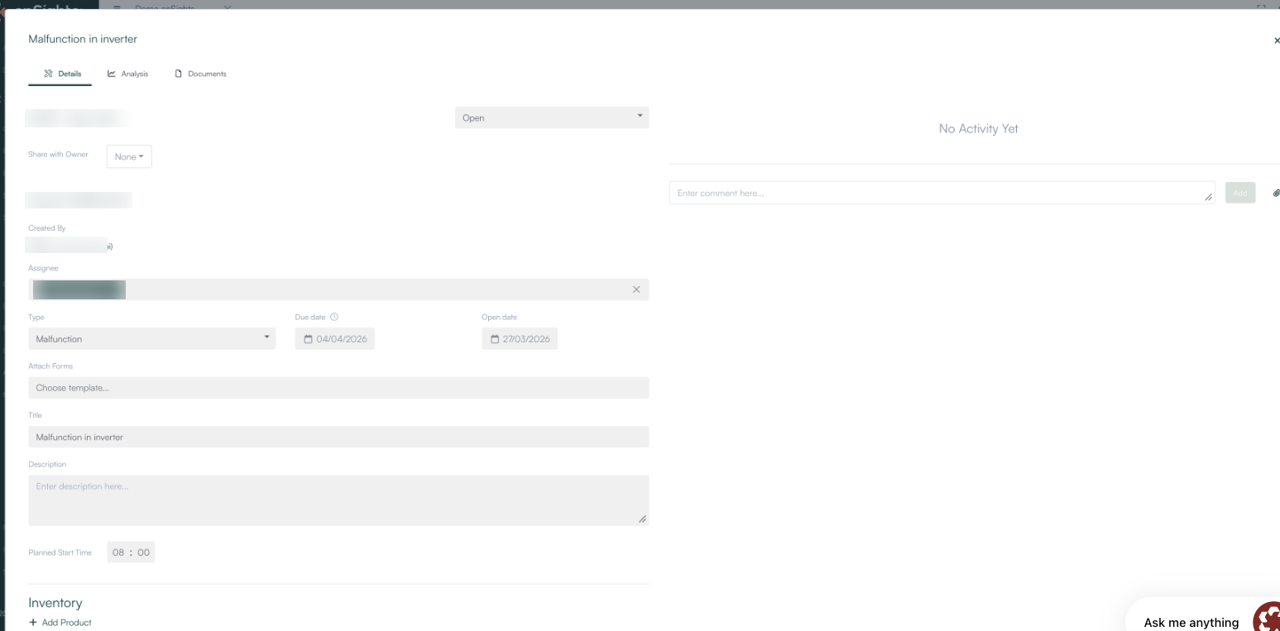Viewport: 1280px width, 631px height.
Task: Click the calendar icon in Open date
Action: 495,339
